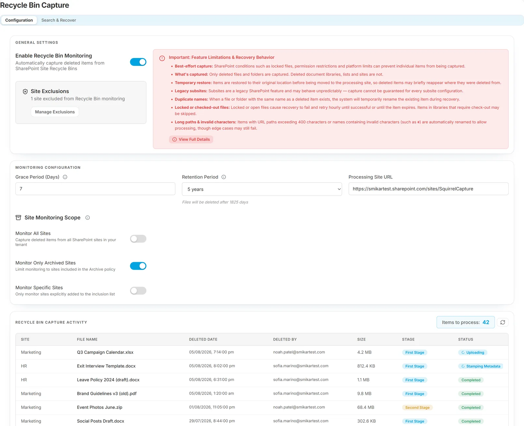Select the Configuration tab
The image size is (524, 426).
19,20
